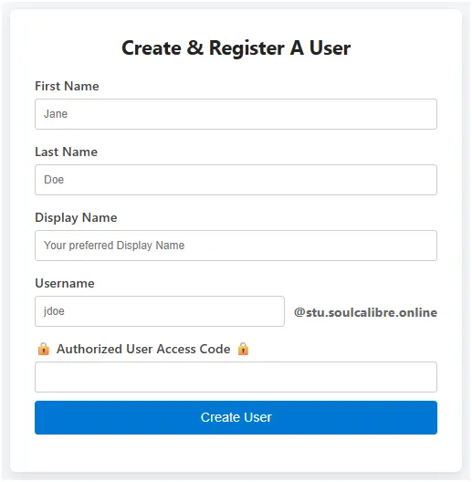Click the blue button's Create User text
This screenshot has width=472, height=482.
pyautogui.click(x=236, y=417)
